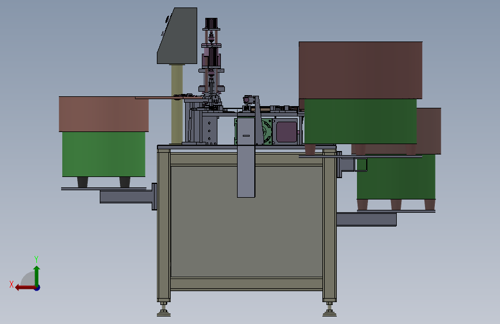Image resolution: width=500 pixels, height=324 pixels.
Task: Select the left leveling foot of frame
Action: (x=164, y=309)
